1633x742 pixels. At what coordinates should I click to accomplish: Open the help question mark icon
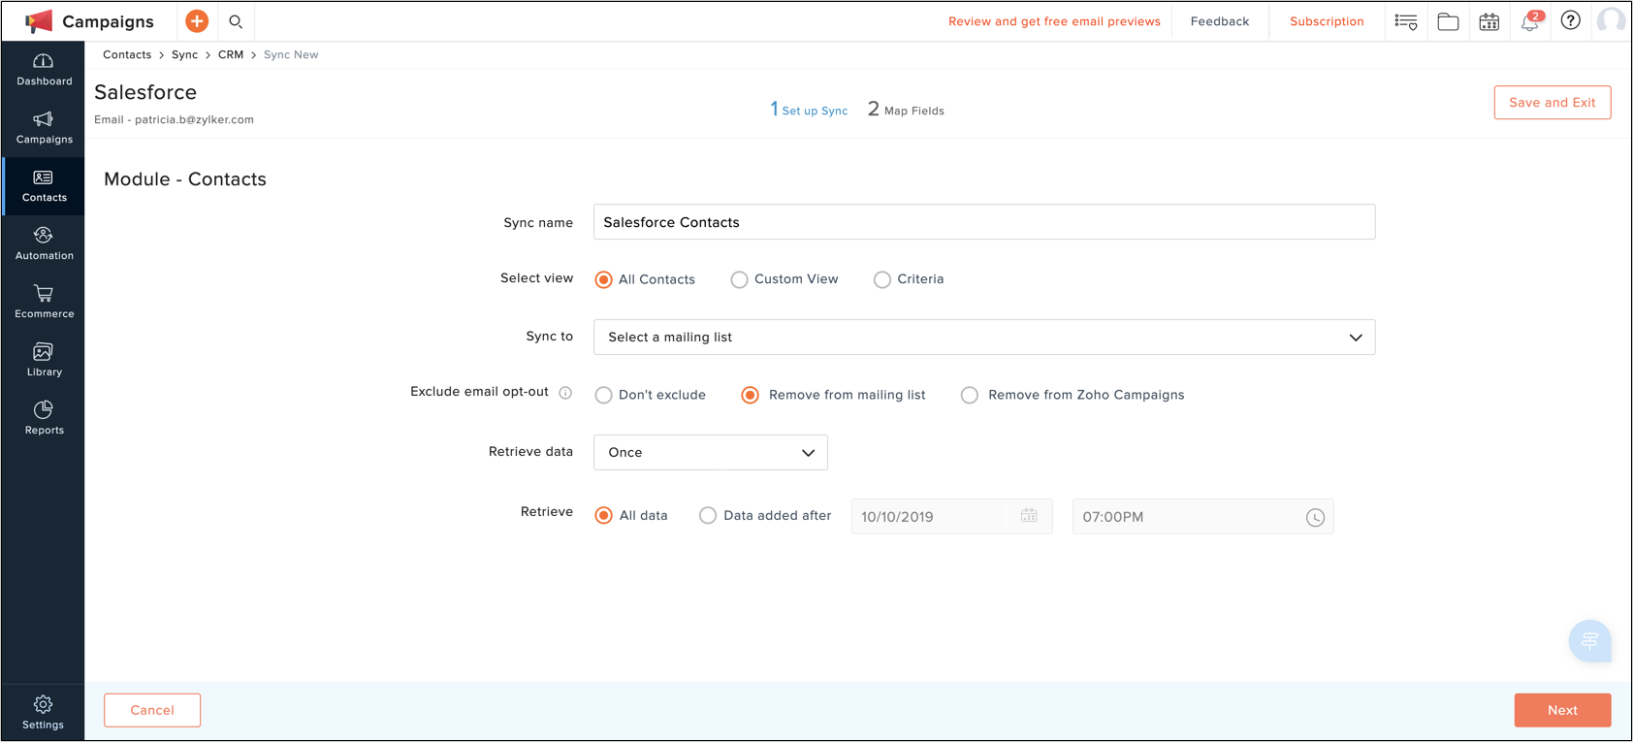point(1571,20)
